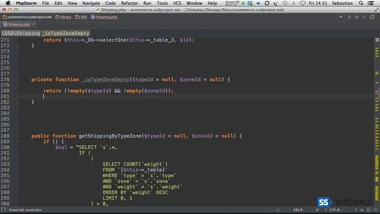This screenshot has width=380, height=214.
Task: Click the inspector profile icon in status bar
Action: point(368,210)
